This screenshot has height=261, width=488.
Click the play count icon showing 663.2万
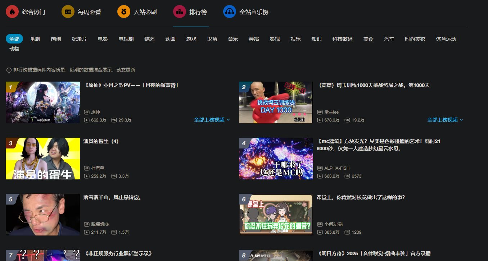[320, 176]
